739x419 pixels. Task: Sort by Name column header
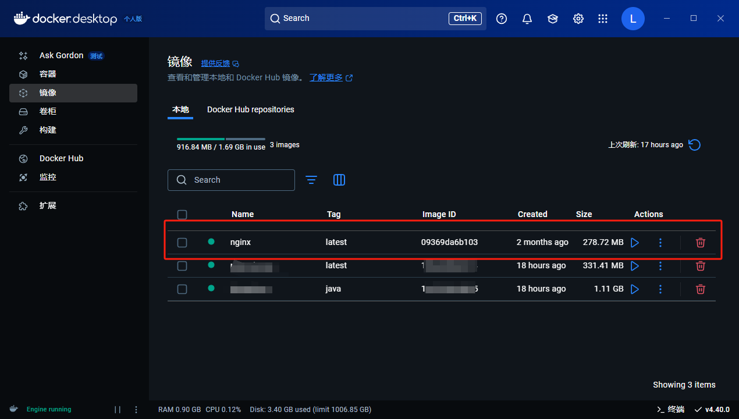243,214
